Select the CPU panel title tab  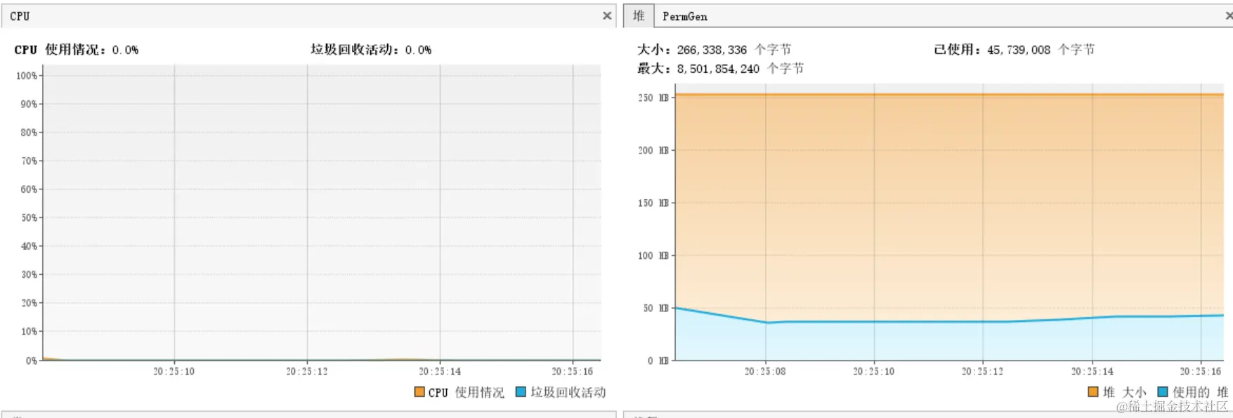[x=20, y=16]
